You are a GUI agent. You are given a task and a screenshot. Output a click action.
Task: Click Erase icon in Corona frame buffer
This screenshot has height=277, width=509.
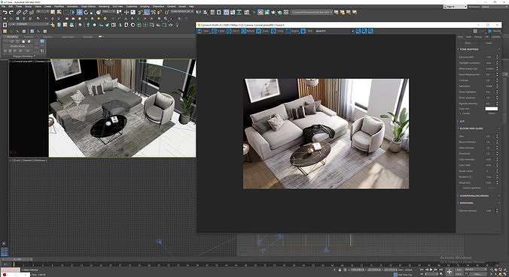(259, 31)
